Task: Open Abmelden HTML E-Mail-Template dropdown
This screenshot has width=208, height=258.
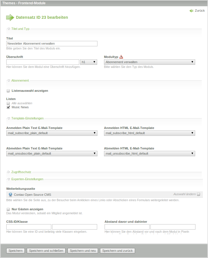Action: (x=150, y=153)
